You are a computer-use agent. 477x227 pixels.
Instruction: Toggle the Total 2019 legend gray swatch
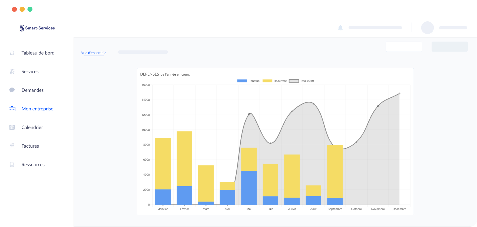coord(294,81)
